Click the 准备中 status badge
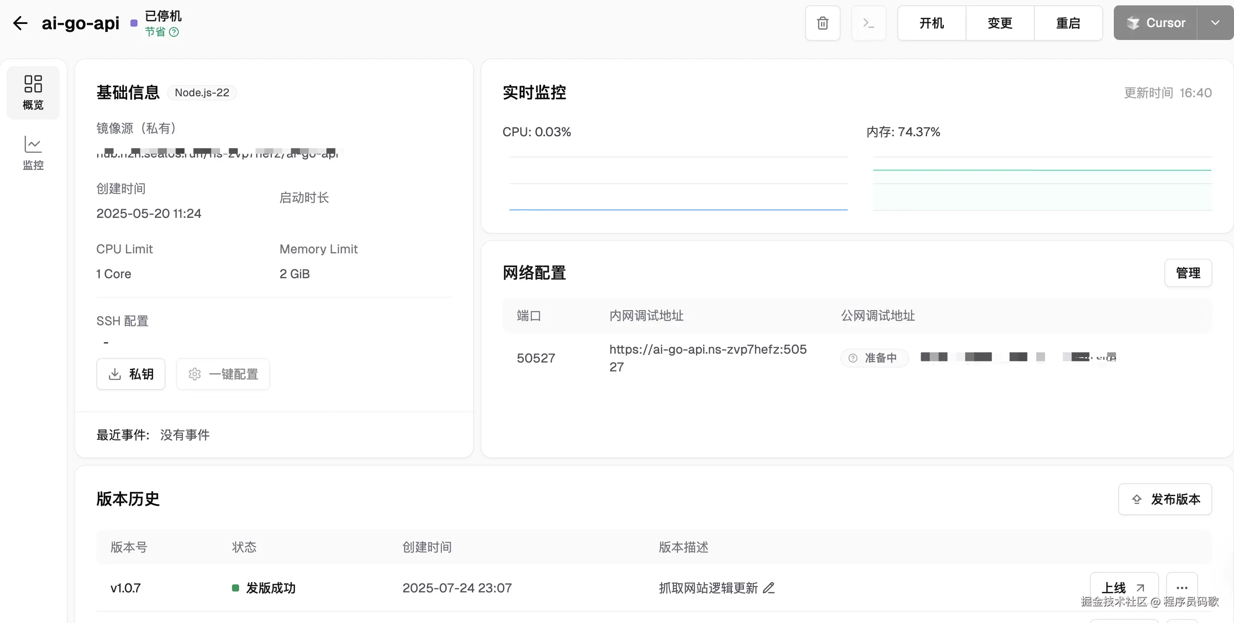The image size is (1234, 623). pyautogui.click(x=874, y=358)
